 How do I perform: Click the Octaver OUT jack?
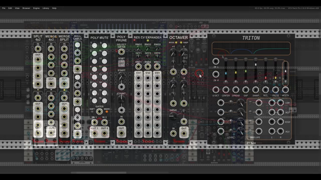click(x=184, y=133)
